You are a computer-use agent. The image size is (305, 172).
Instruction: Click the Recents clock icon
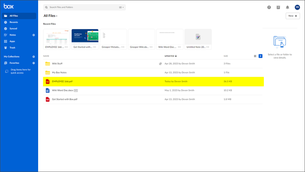coord(5,22)
